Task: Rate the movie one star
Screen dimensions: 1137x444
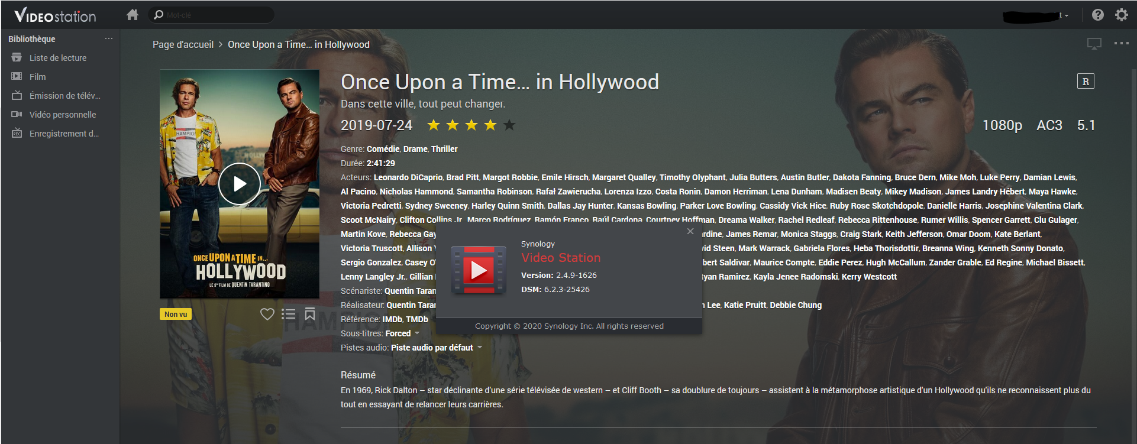Action: (x=434, y=125)
